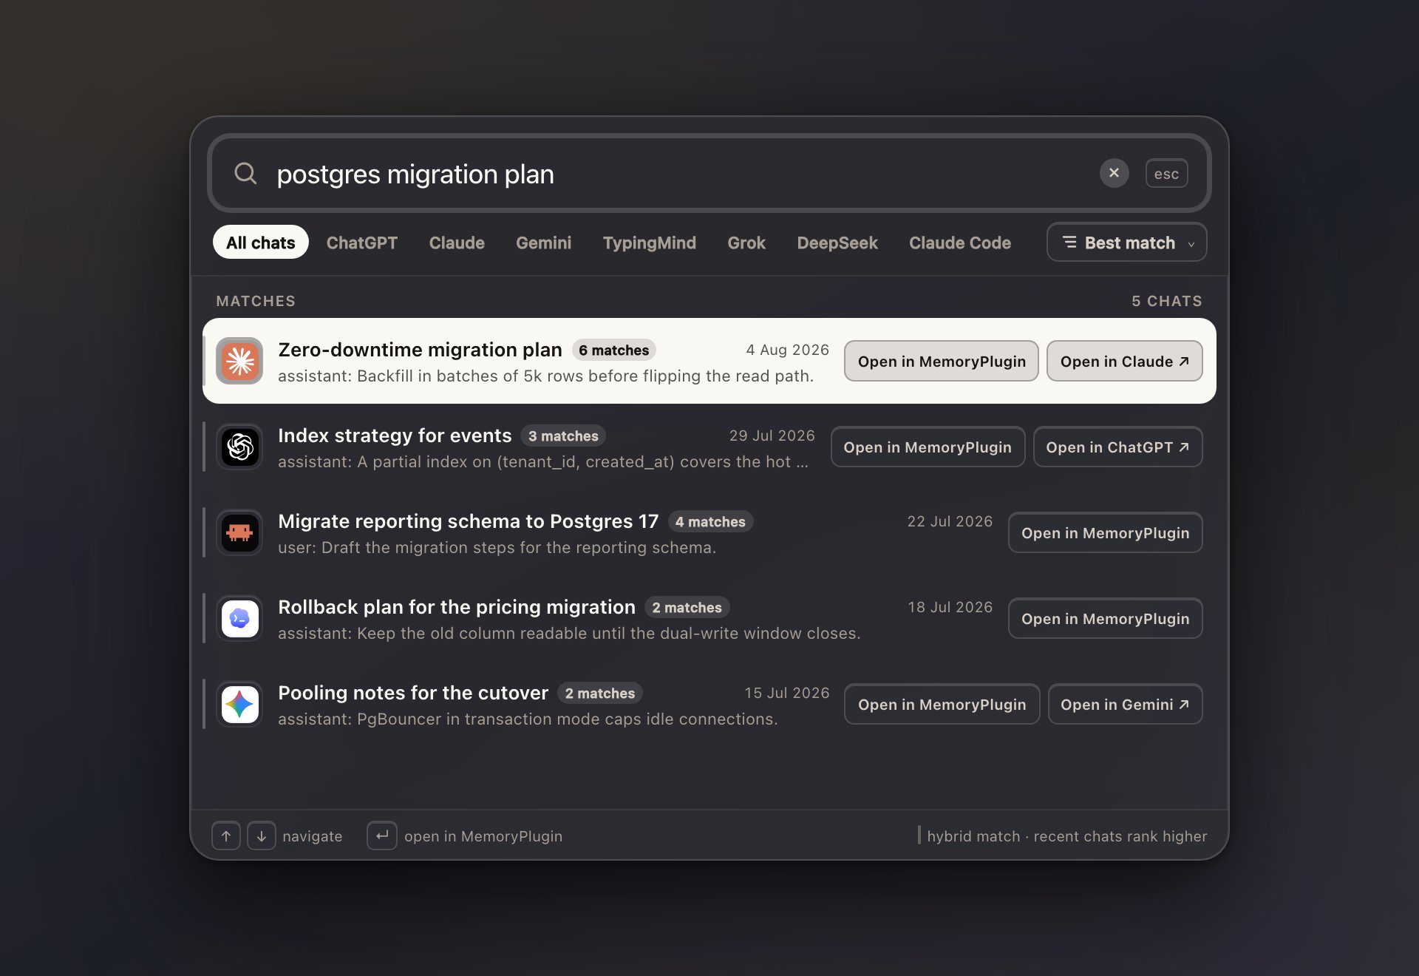
Task: Open Rollback plan chat in MemoryPlugin
Action: 1105,618
